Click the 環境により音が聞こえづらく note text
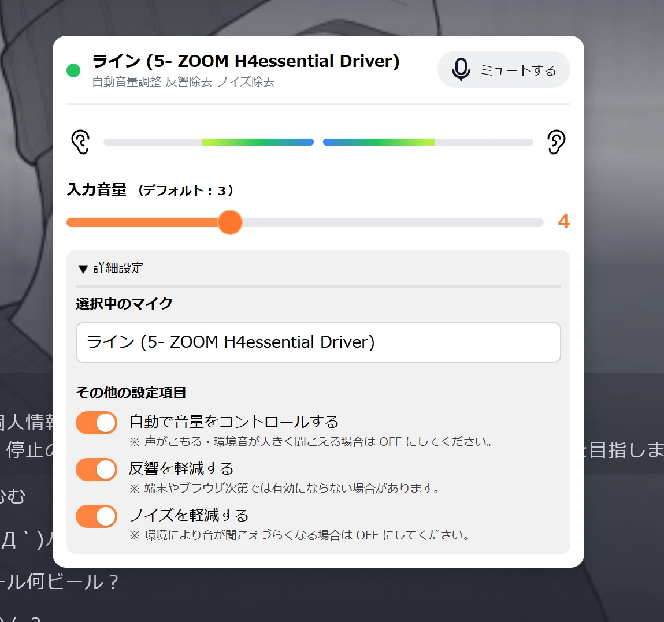Viewport: 664px width, 622px height. (x=300, y=535)
